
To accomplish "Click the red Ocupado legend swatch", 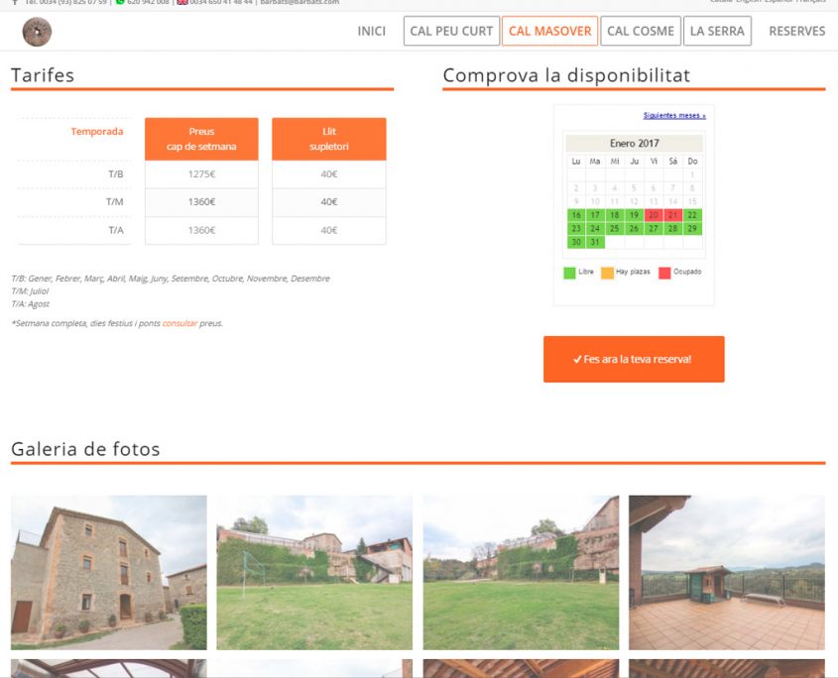I will coord(664,273).
